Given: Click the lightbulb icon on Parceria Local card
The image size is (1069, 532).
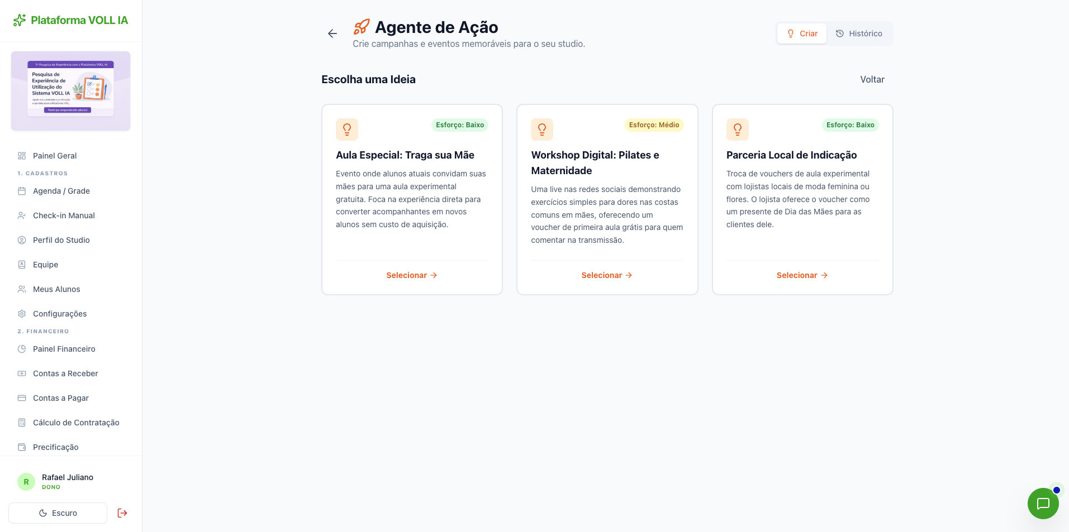Looking at the screenshot, I should (737, 130).
